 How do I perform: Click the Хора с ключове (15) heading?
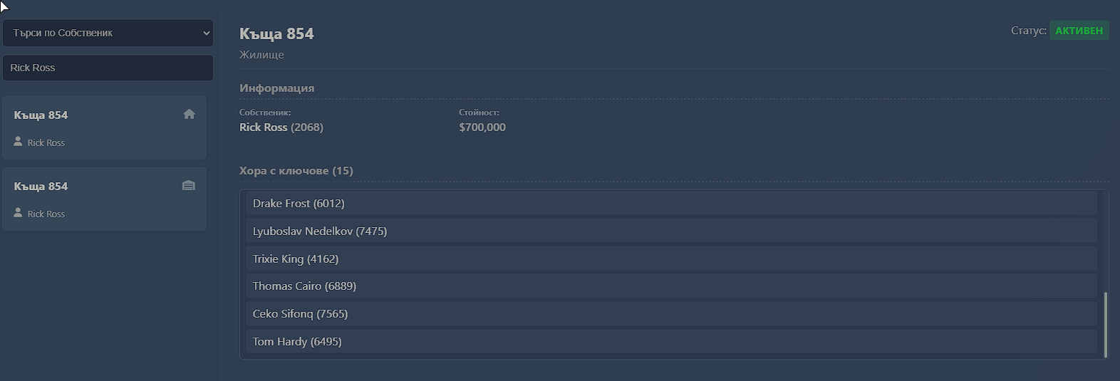tap(296, 171)
